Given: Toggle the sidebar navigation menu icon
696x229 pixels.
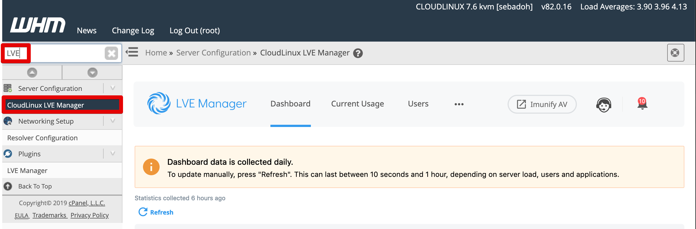Looking at the screenshot, I should 132,52.
